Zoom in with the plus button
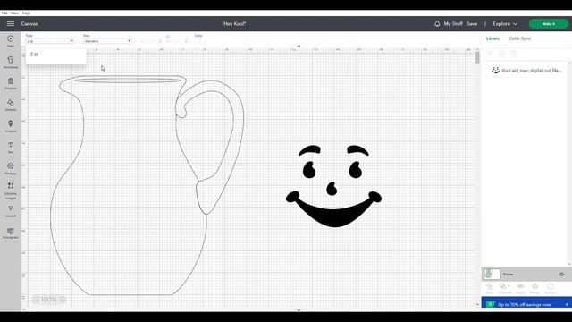Screen dimensions: 572x322 click(62, 300)
